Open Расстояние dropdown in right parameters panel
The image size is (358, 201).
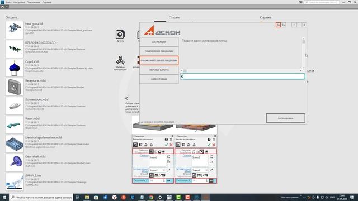click(x=183, y=180)
